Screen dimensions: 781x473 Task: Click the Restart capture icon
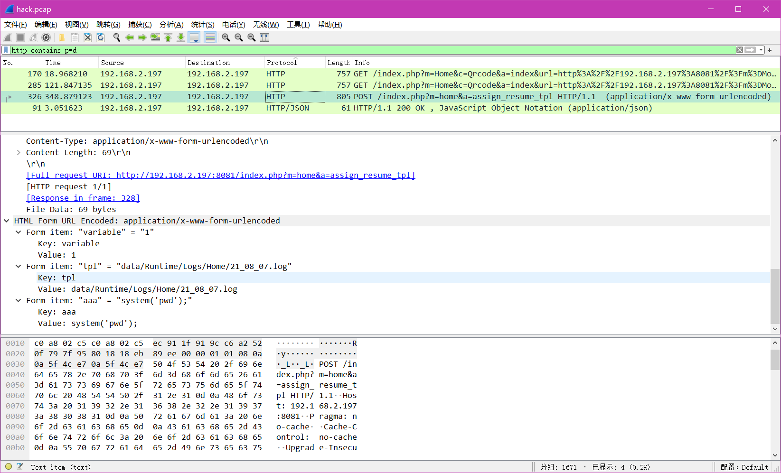33,37
